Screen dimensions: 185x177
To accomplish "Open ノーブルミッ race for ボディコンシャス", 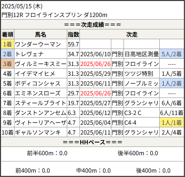I will click(142, 83).
